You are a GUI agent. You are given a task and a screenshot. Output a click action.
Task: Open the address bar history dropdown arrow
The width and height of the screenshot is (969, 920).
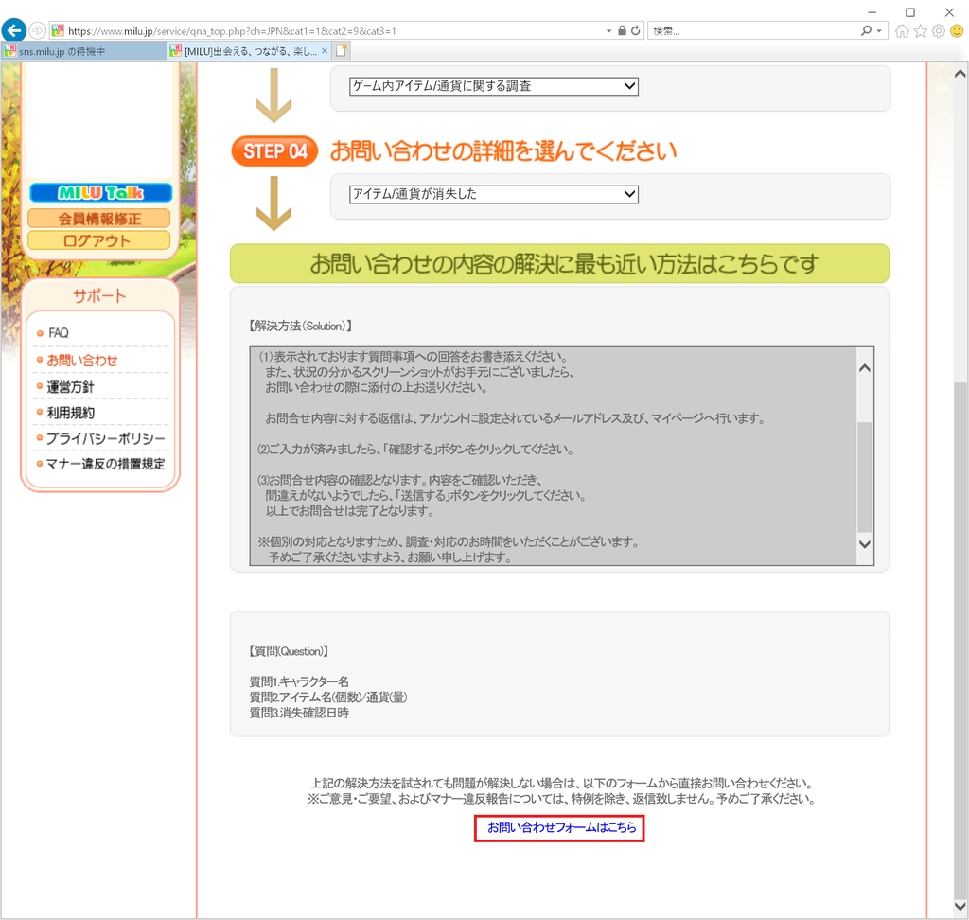click(608, 31)
